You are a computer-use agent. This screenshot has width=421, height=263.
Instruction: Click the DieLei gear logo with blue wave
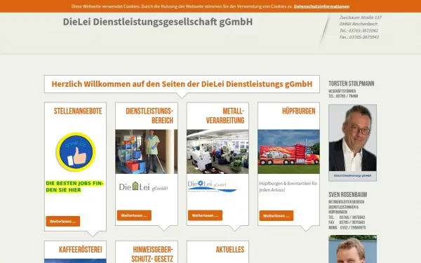tap(212, 187)
